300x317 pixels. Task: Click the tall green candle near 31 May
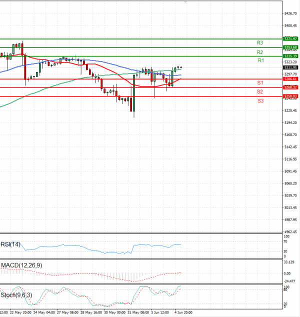[134, 93]
